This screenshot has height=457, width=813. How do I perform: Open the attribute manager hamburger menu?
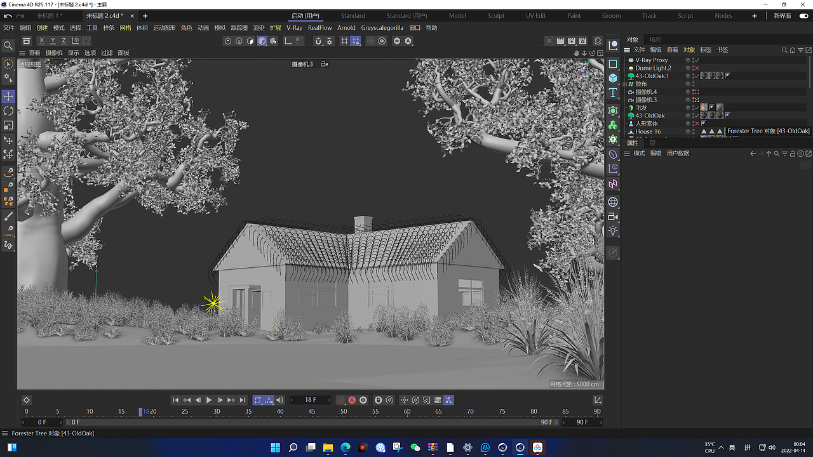pyautogui.click(x=627, y=154)
